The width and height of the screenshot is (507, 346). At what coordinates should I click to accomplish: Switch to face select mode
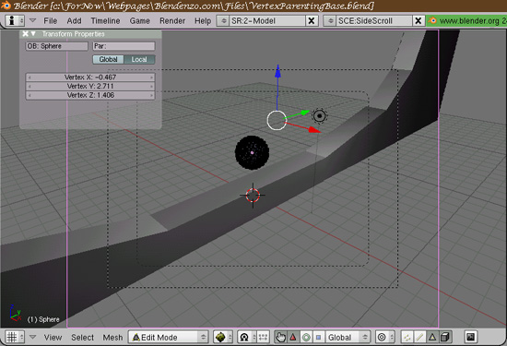[x=432, y=338]
